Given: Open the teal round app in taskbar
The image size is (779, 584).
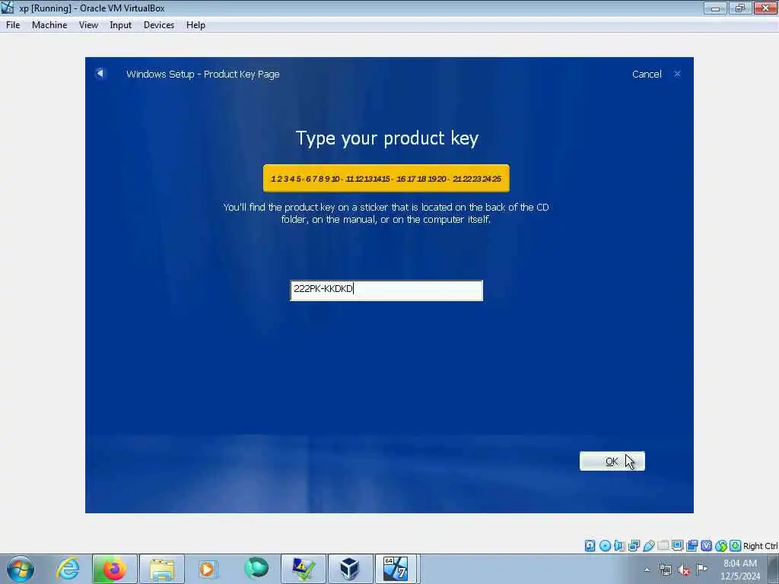Looking at the screenshot, I should point(256,569).
